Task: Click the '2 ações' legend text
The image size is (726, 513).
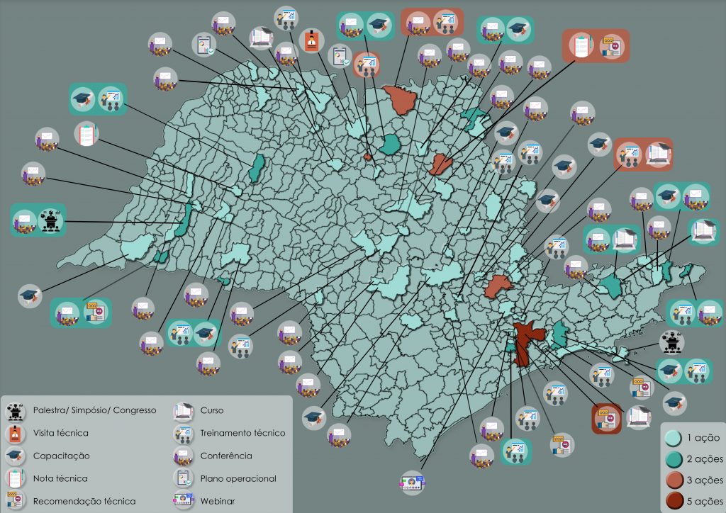Action: click(705, 459)
